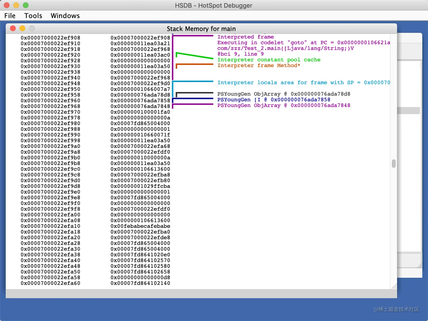Select stack address 0x00007000022ef978
Viewport: 428px width, 321px height.
(x=50, y=118)
